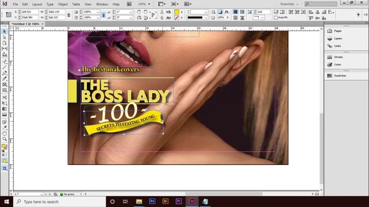Image resolution: width=369 pixels, height=207 pixels.
Task: Select the Hand tool
Action: coord(5,133)
